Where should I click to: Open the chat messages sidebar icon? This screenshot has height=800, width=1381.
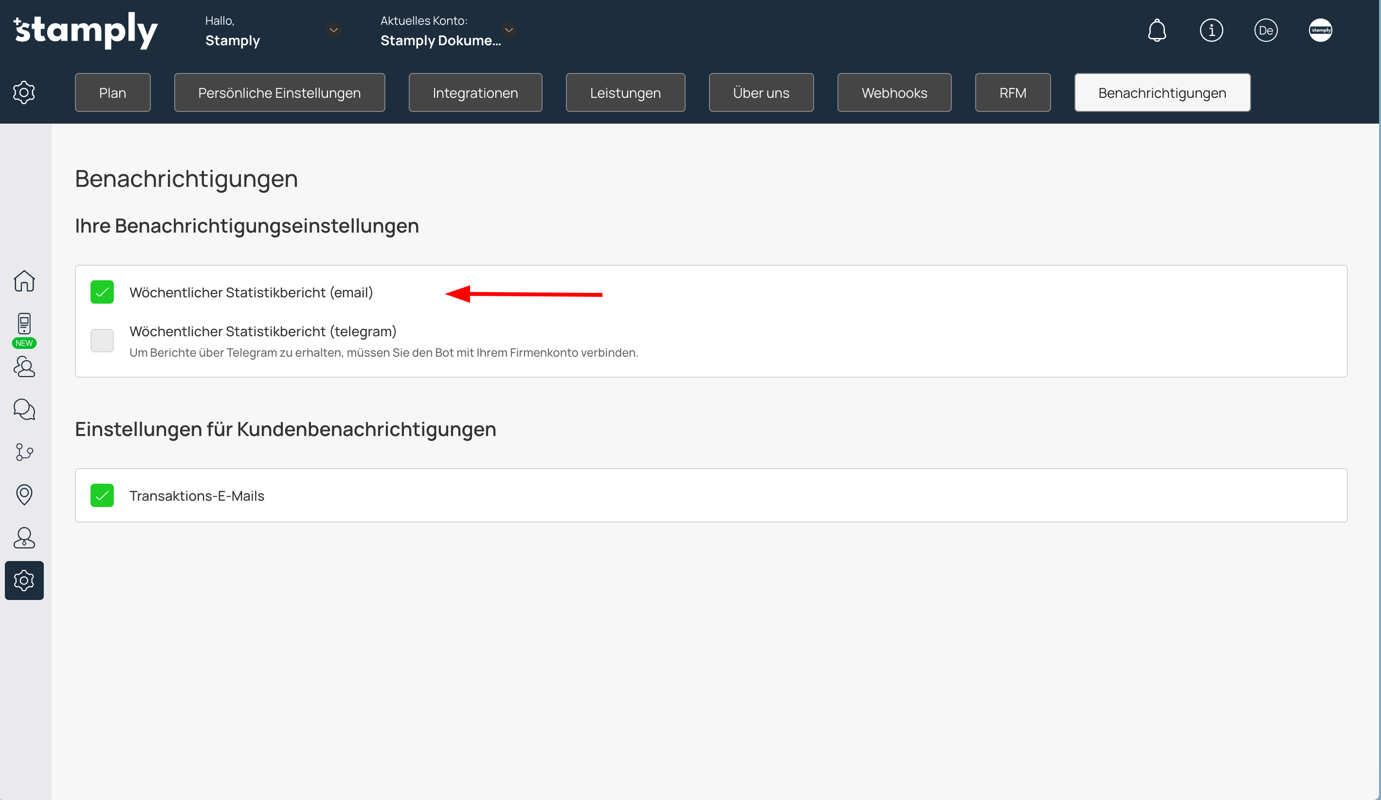24,409
